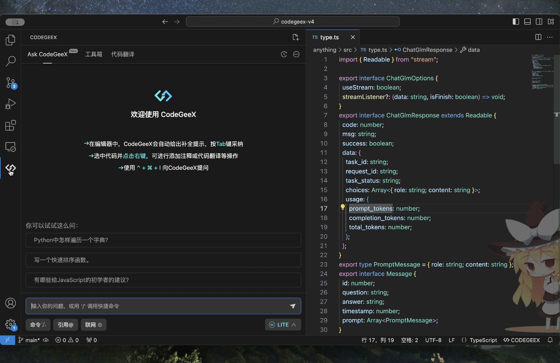
Task: Click UTF-8 encoding selector
Action: [x=433, y=340]
